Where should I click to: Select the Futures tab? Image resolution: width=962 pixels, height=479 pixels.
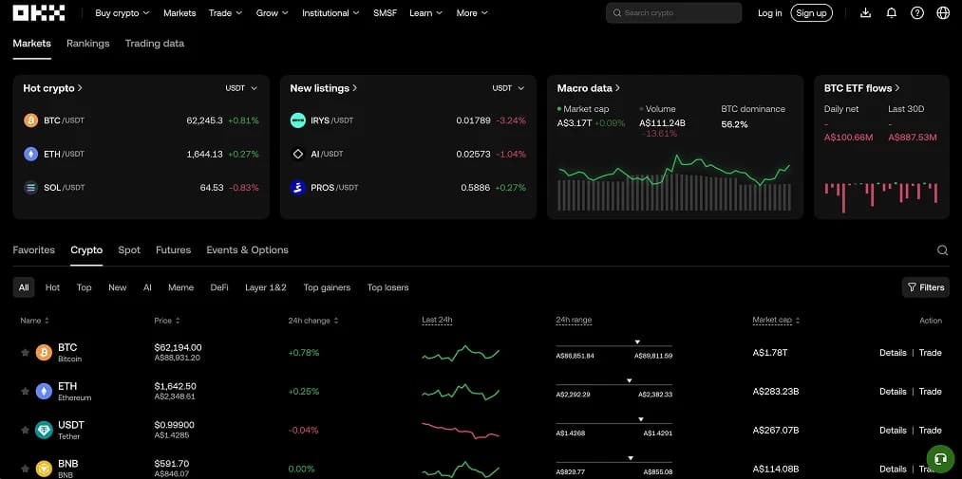[x=173, y=249]
